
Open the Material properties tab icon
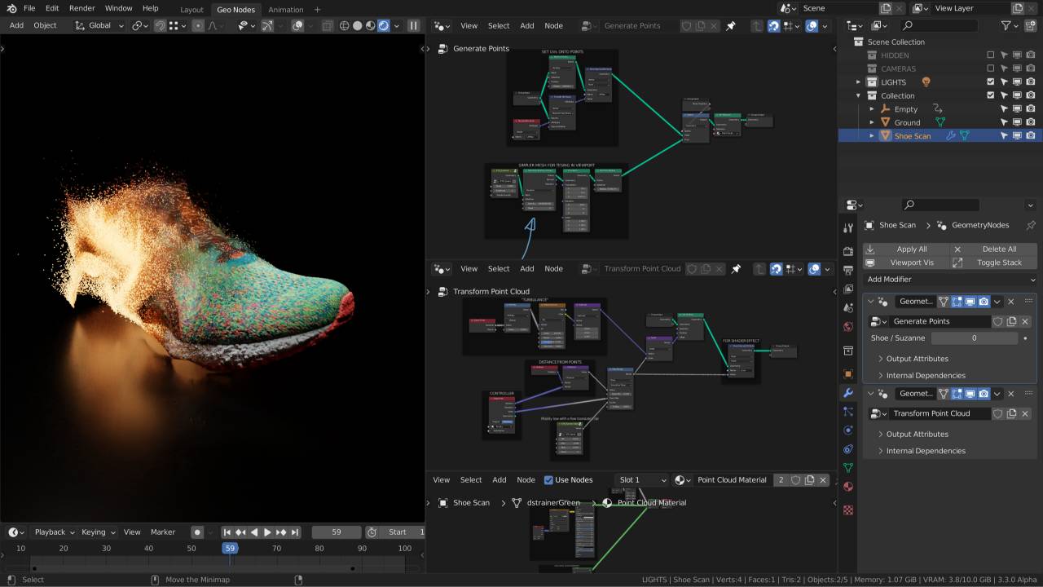point(848,487)
